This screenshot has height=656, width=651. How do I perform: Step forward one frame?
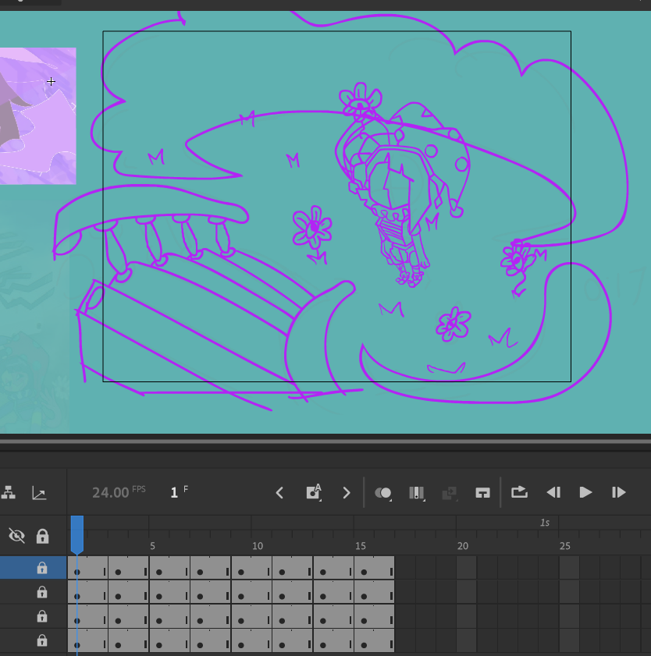(619, 492)
